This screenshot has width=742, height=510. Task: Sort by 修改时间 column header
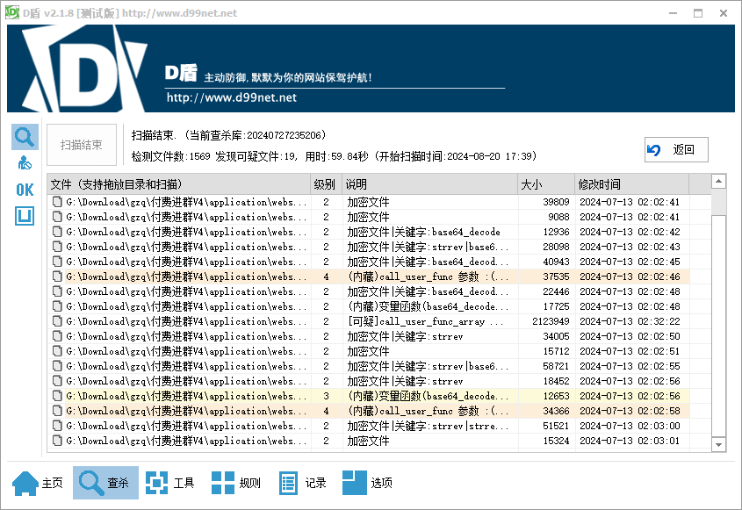[631, 184]
